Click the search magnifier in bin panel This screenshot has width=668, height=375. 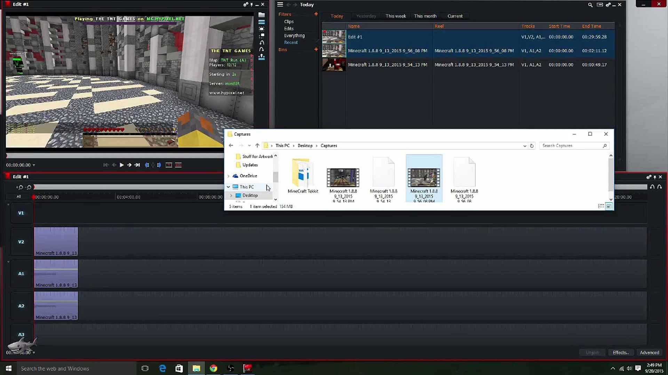[x=590, y=5]
